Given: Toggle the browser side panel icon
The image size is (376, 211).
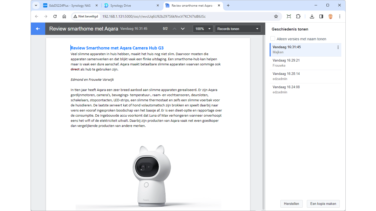Looking at the screenshot, I should pos(321,16).
